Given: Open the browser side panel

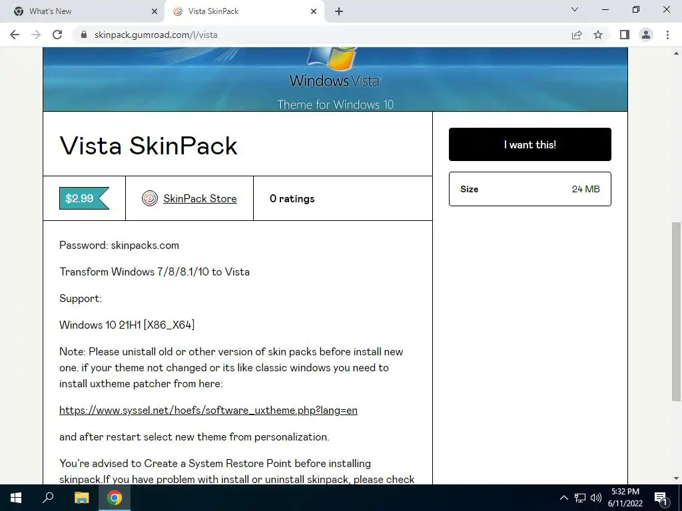Looking at the screenshot, I should (625, 35).
